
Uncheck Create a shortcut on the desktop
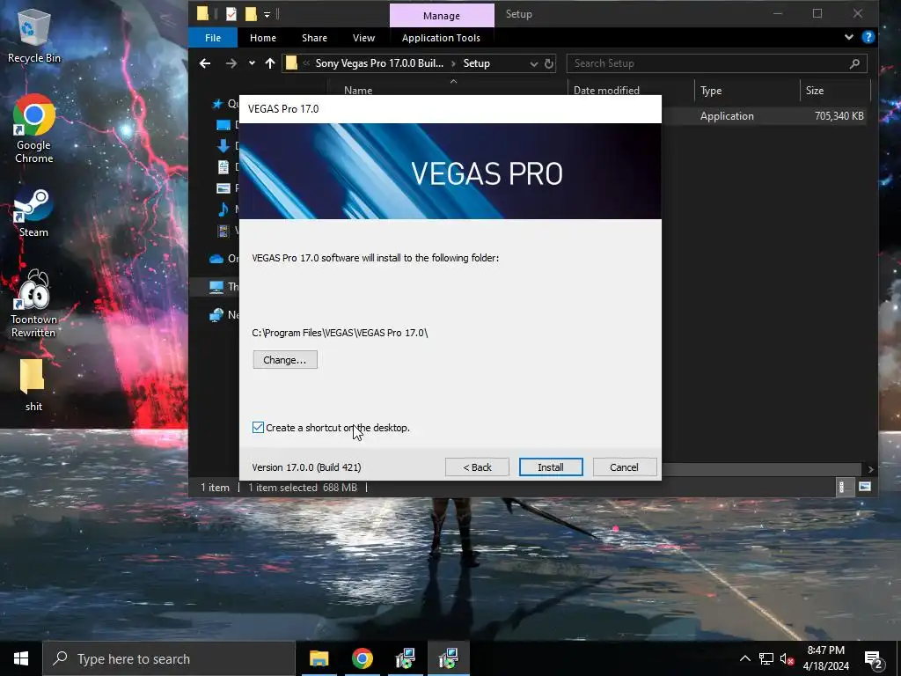point(258,428)
